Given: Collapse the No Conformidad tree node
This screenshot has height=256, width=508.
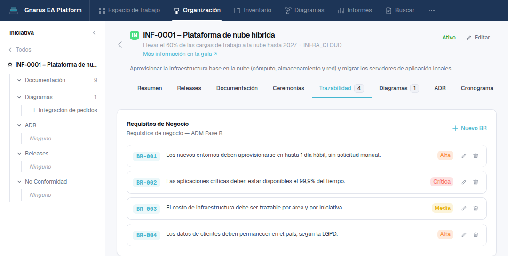Looking at the screenshot, I should tap(19, 182).
